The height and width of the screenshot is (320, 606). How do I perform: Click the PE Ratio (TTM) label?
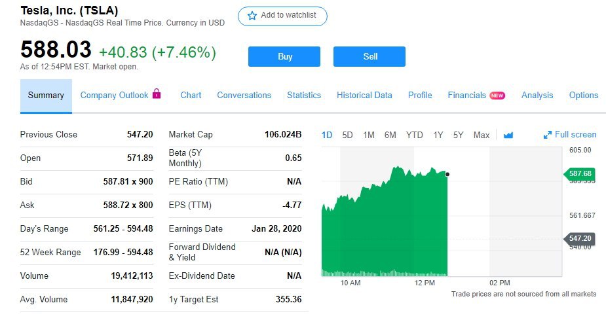tap(199, 182)
